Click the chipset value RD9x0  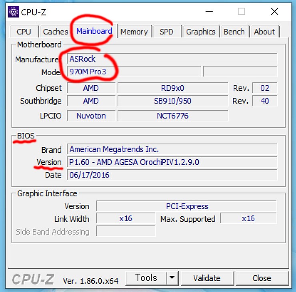pyautogui.click(x=173, y=88)
